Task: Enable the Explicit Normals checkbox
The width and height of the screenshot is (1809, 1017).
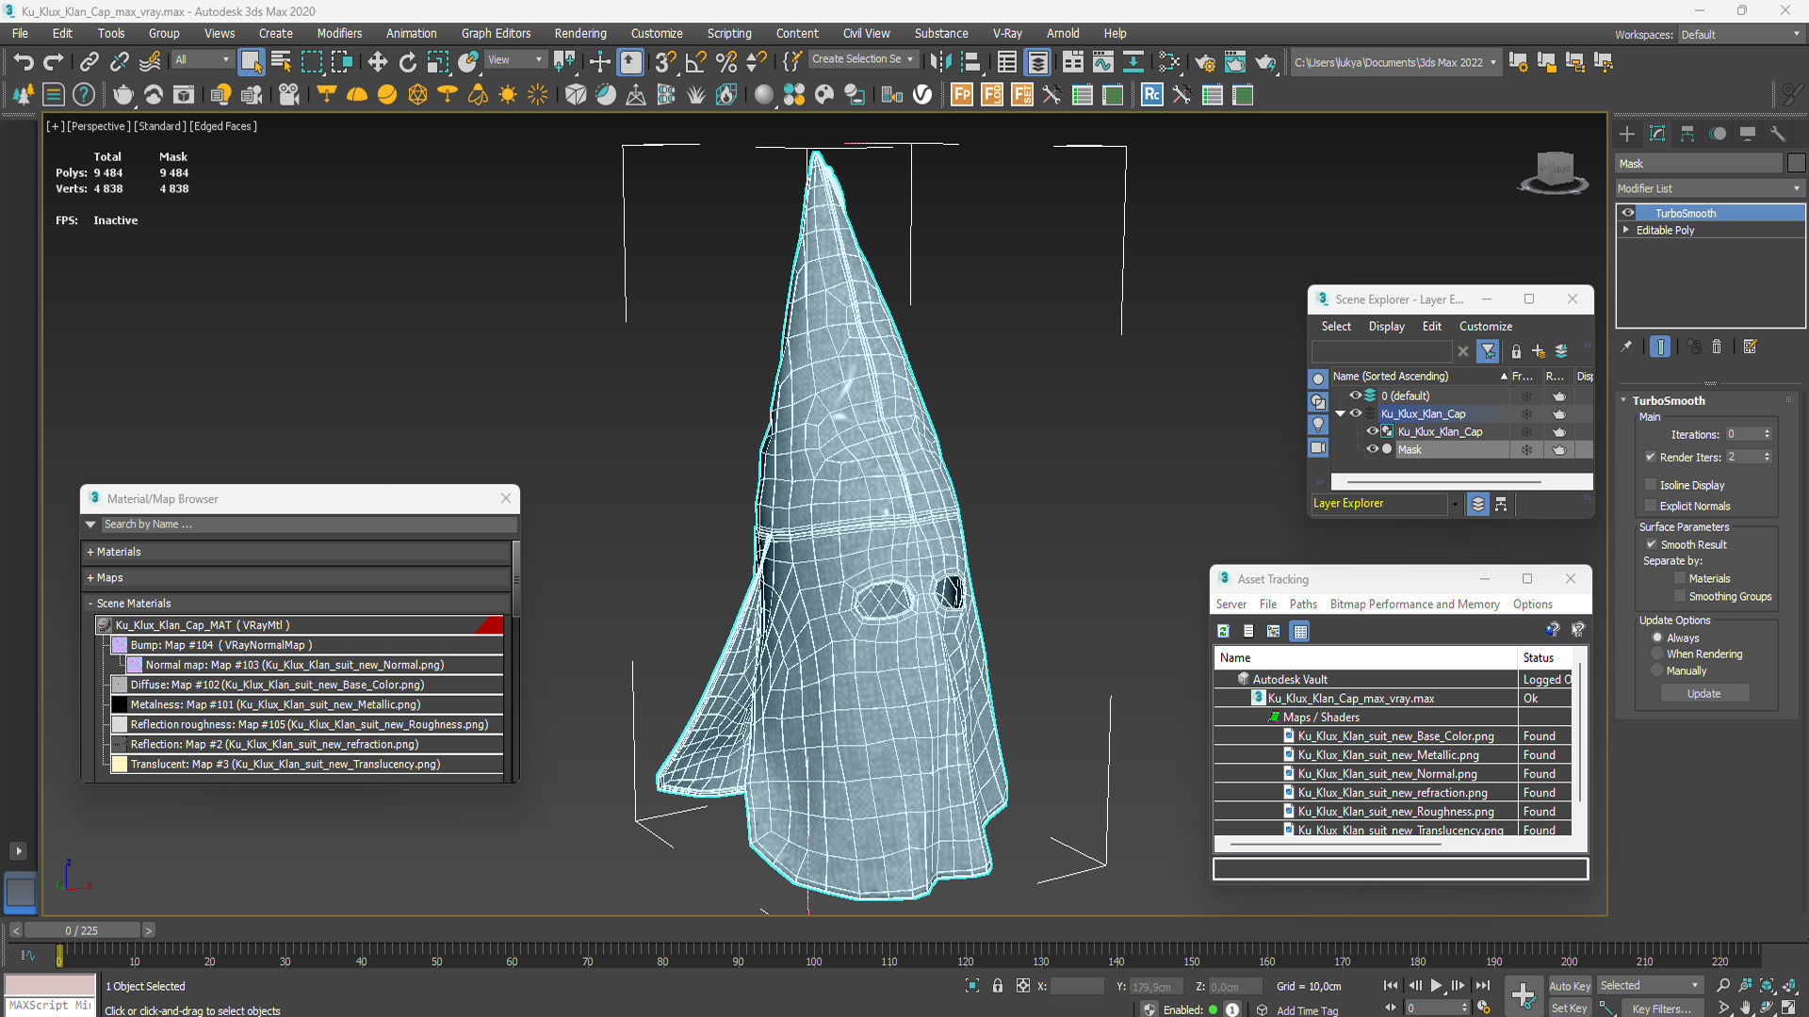Action: coord(1651,506)
